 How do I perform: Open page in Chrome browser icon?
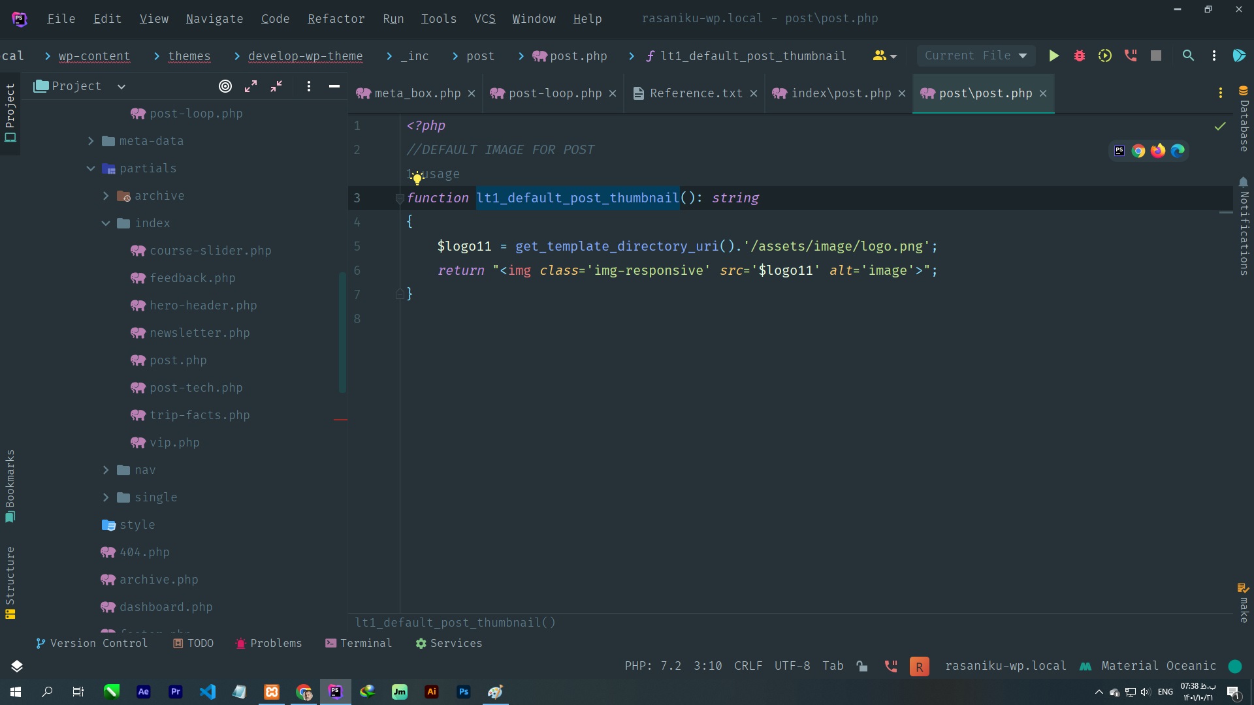1138,151
